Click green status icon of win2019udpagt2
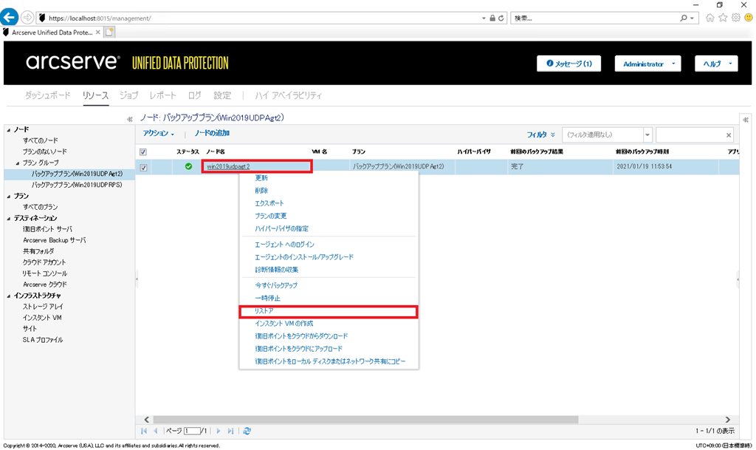756x450 pixels. click(188, 166)
